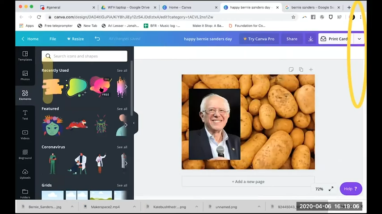Screen dimensions: 382x214
Task: Click the Facebook extension icon
Action: point(313,17)
